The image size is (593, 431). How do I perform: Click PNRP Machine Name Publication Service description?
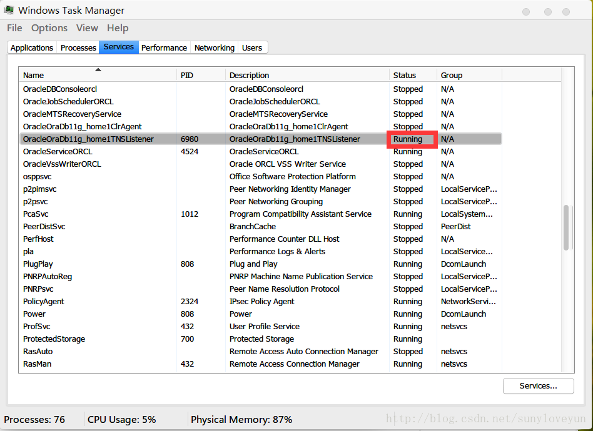coord(301,276)
